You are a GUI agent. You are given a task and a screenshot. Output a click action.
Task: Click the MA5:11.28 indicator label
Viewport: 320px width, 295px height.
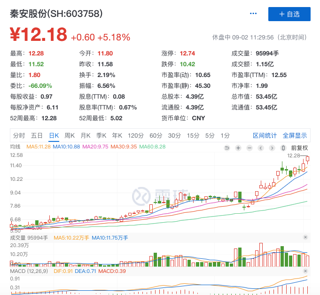[39, 147]
